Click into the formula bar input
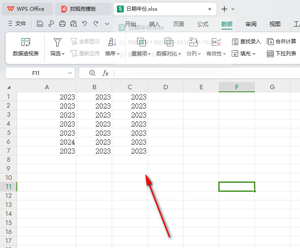300x248 pixels. point(207,73)
